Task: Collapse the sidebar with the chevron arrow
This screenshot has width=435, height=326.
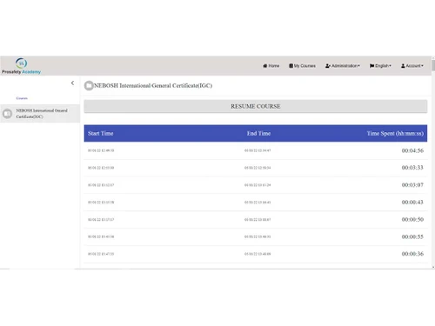Action: [72, 83]
